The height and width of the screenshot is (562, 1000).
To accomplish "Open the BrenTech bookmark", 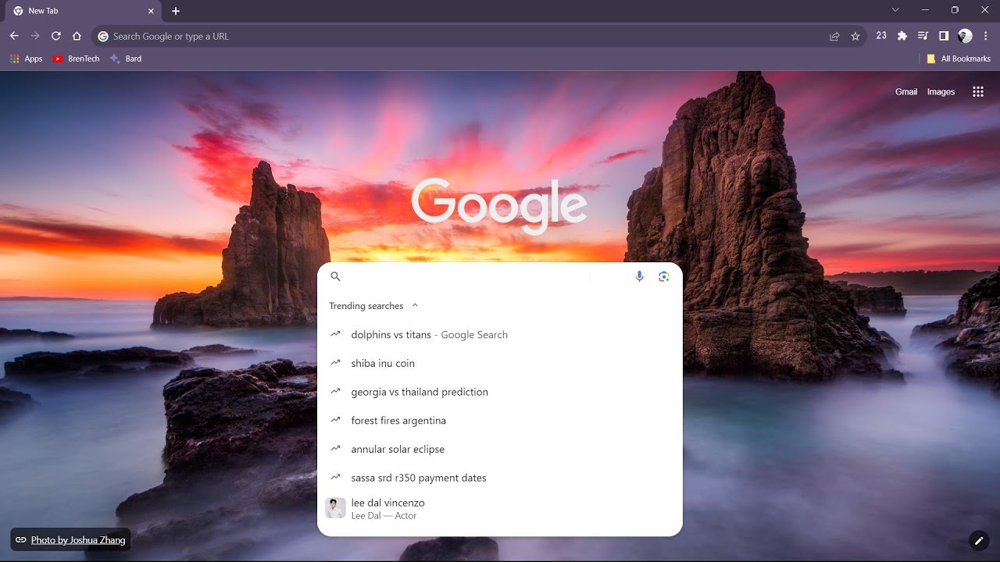I will [x=76, y=59].
